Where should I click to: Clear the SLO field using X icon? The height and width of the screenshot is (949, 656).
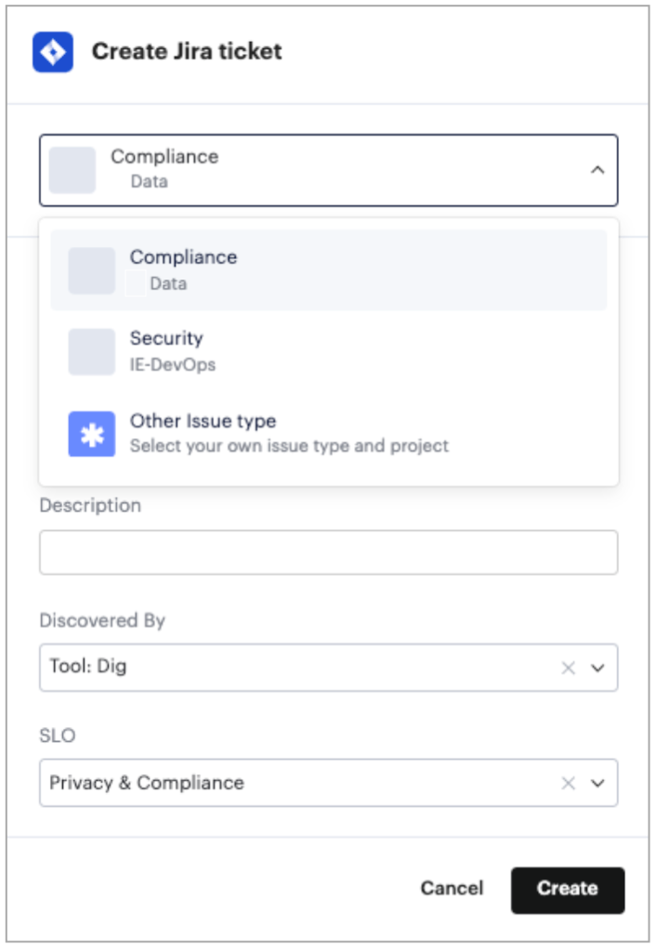coord(568,783)
